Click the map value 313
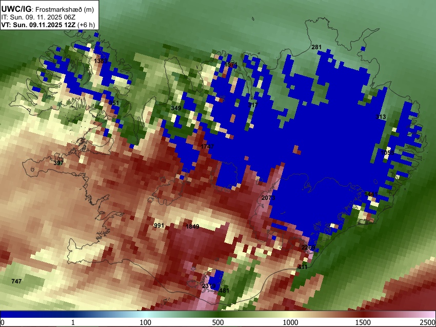Image resolution: width=436 pixels, height=327 pixels. [x=381, y=117]
